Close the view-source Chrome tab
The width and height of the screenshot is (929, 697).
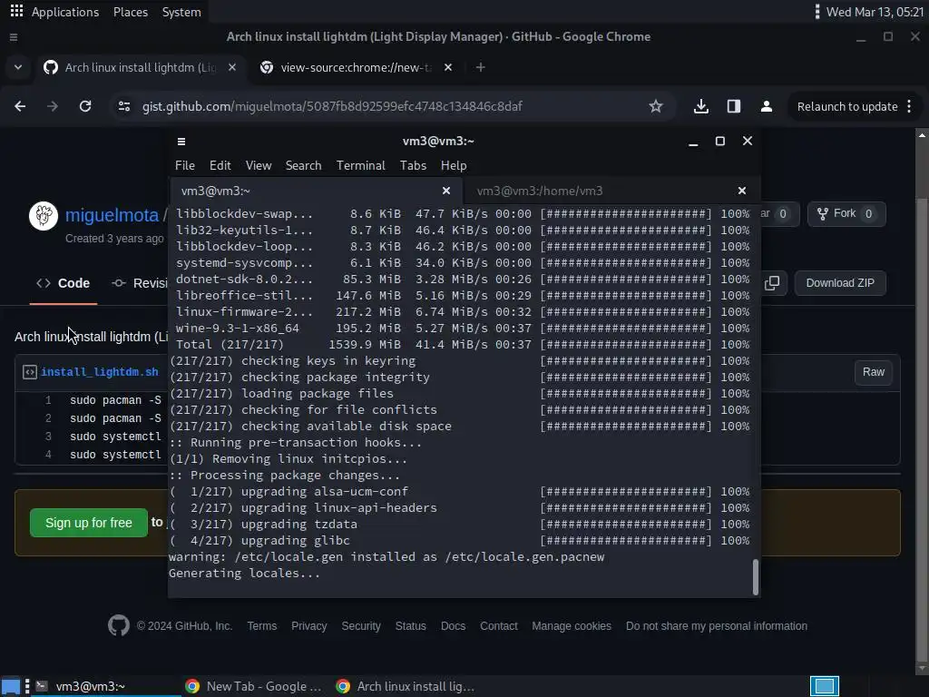pyautogui.click(x=448, y=67)
